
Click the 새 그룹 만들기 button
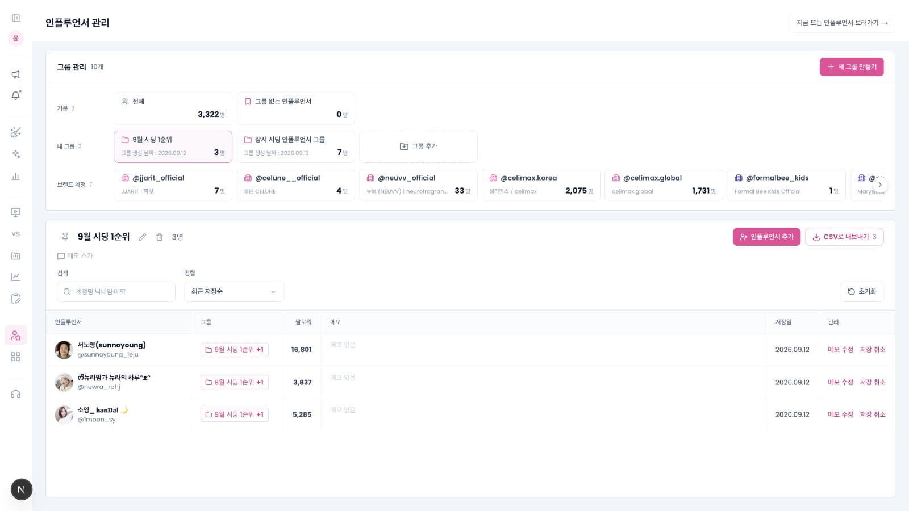[x=851, y=67]
